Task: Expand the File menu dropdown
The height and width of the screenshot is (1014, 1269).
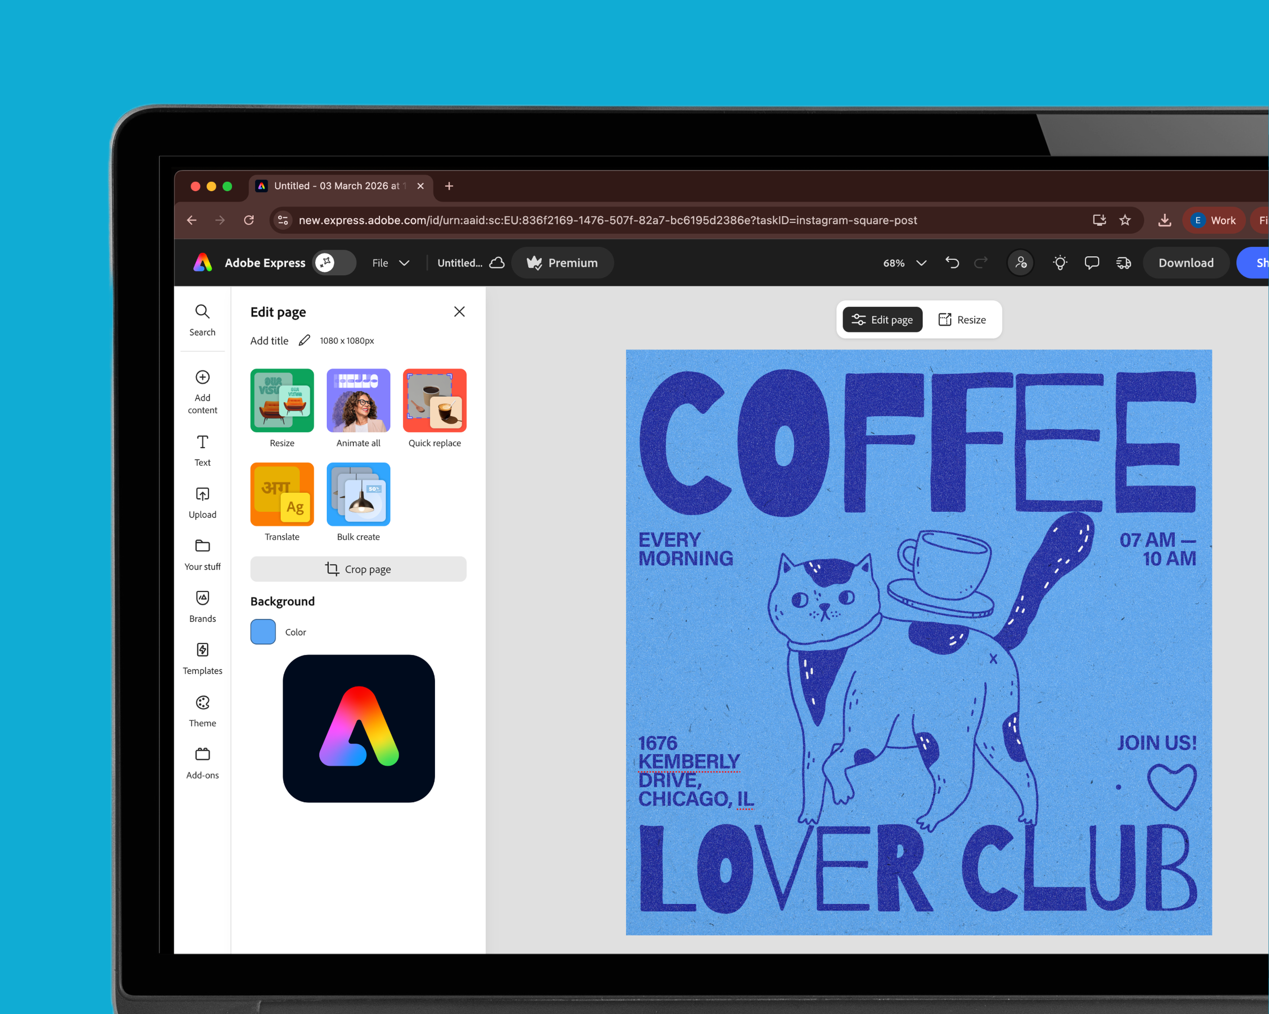Action: click(390, 263)
